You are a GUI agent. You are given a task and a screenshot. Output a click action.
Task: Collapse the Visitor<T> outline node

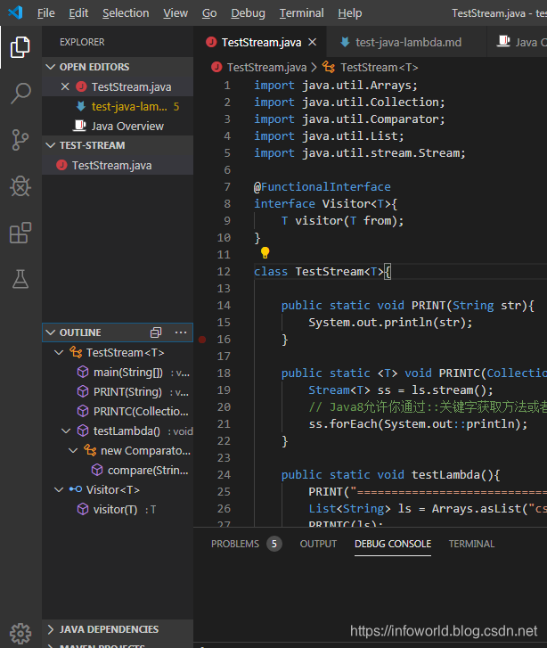coord(59,489)
